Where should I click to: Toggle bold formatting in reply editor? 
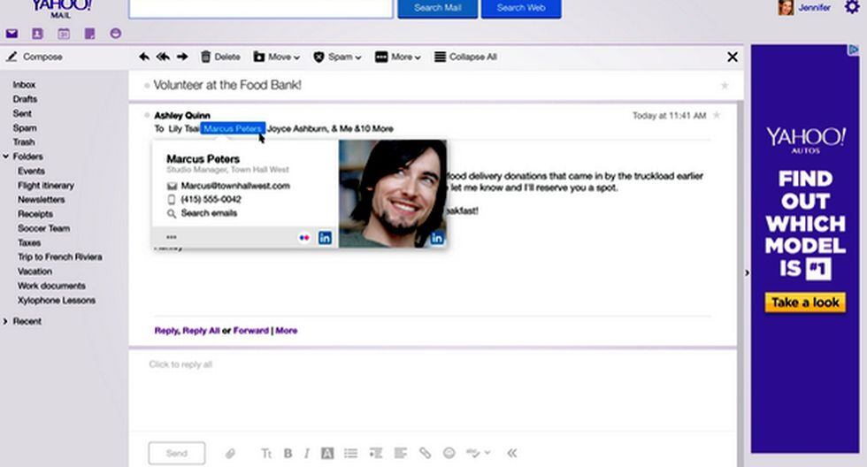click(288, 453)
